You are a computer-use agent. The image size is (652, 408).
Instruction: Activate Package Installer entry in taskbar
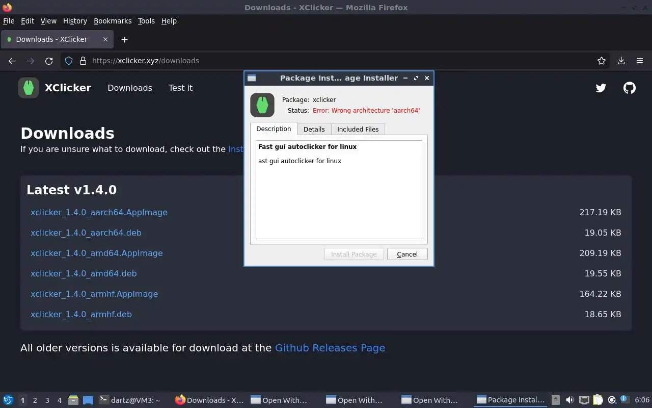[x=511, y=400]
